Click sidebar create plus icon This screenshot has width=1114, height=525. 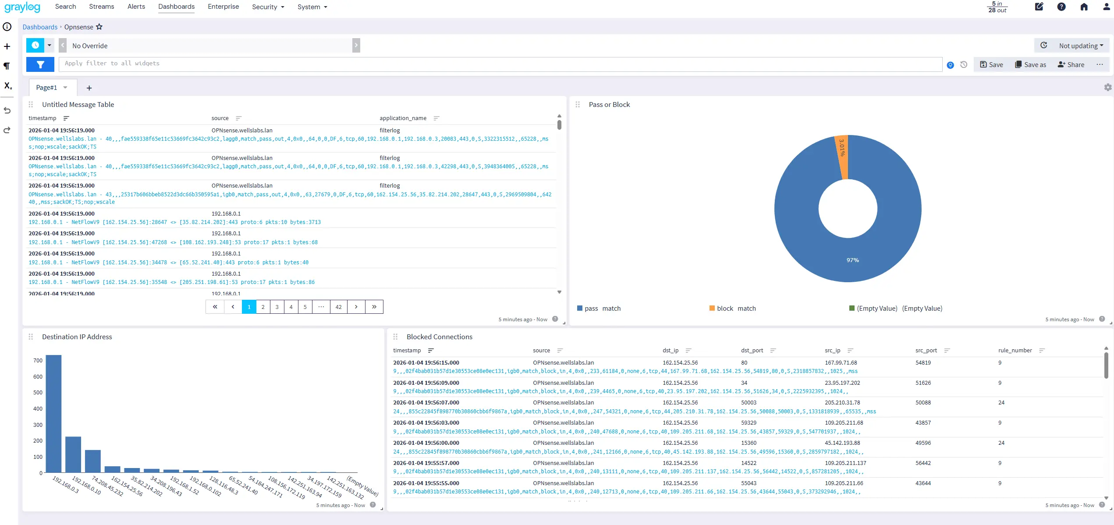[7, 46]
